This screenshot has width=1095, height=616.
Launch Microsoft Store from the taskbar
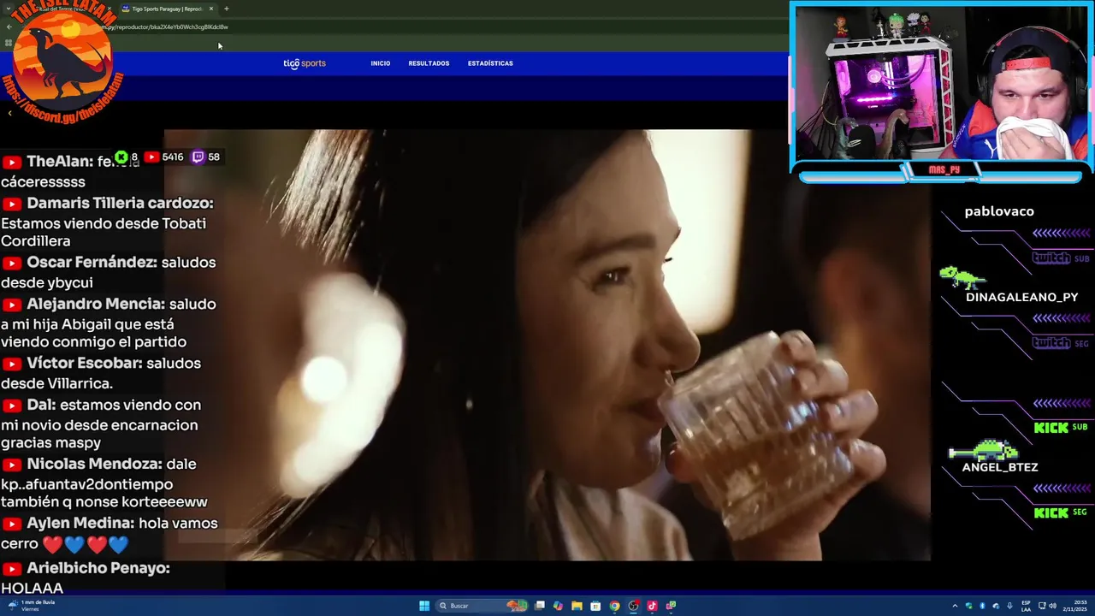pyautogui.click(x=595, y=606)
